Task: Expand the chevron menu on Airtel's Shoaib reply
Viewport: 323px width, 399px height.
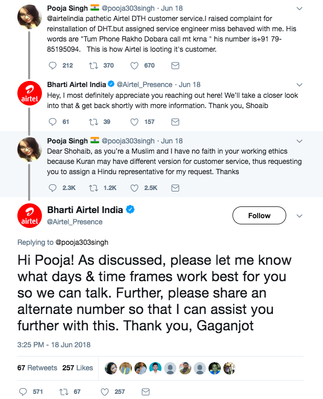Action: tap(299, 85)
